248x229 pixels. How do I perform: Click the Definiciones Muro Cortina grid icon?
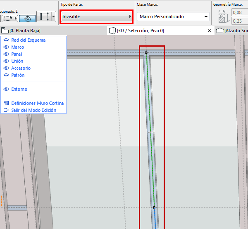pos(6,103)
